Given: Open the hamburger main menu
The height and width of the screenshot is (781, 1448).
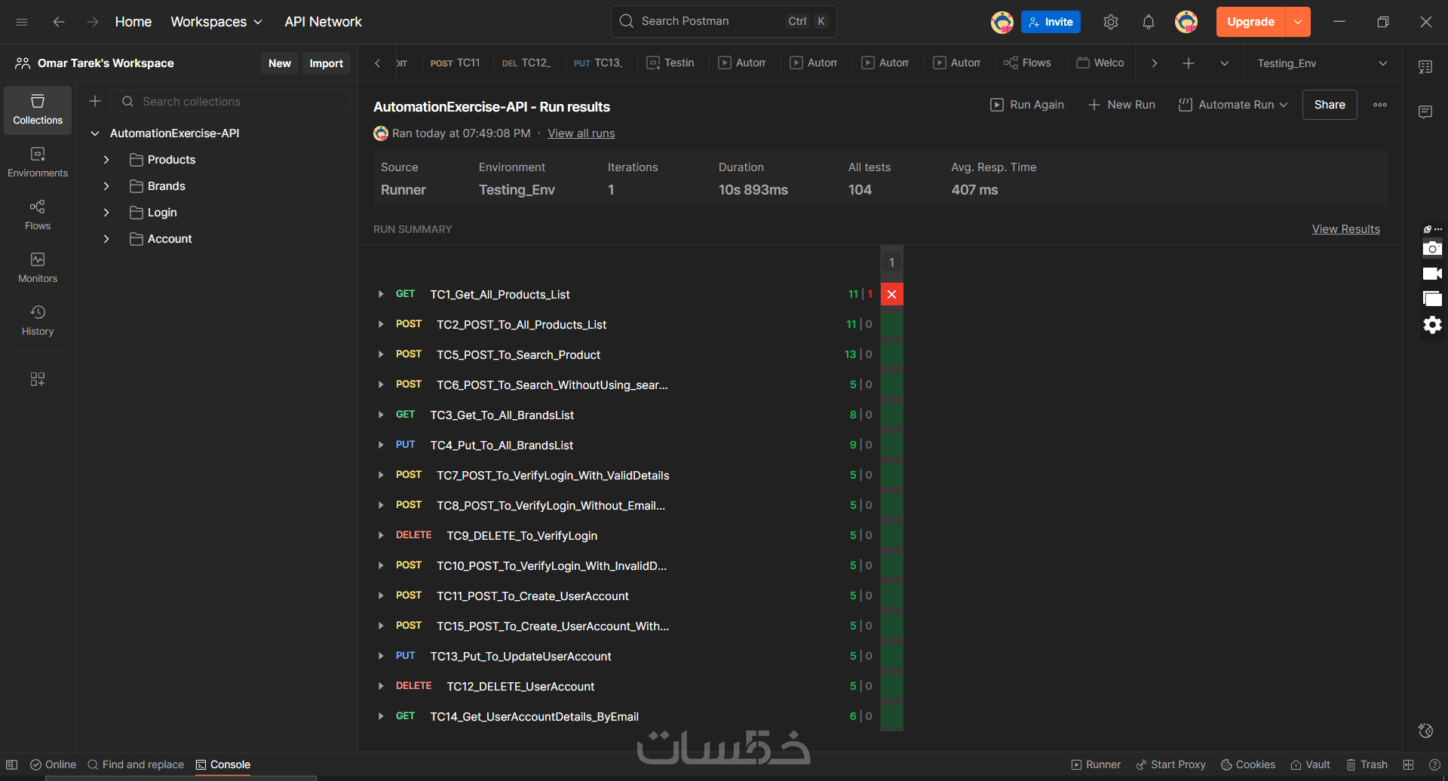Looking at the screenshot, I should click(22, 22).
